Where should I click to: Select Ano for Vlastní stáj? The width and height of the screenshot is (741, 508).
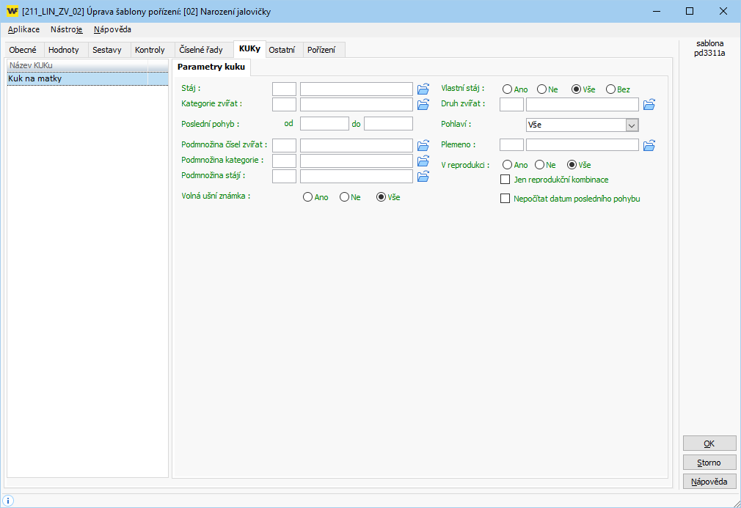coord(507,89)
